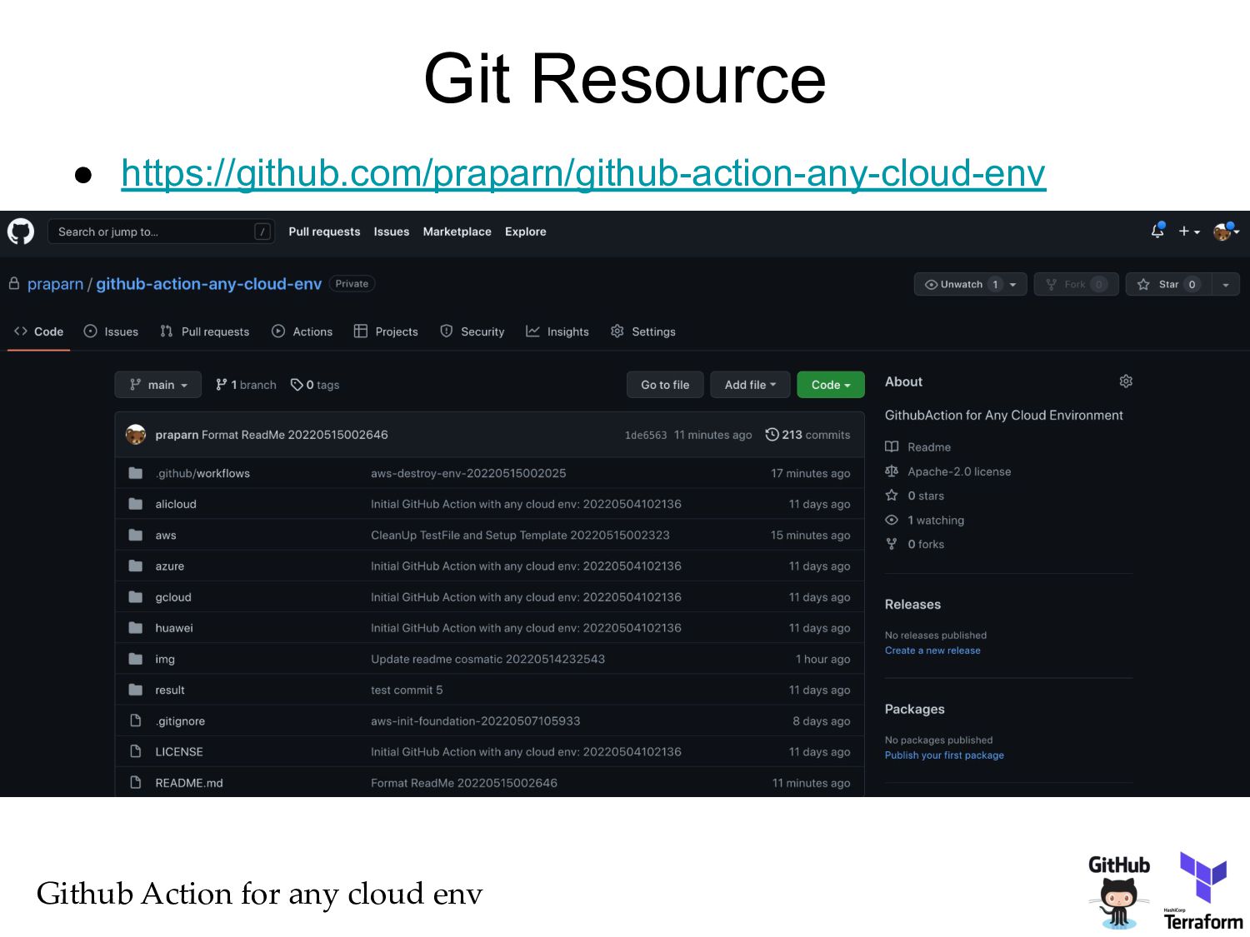1250x937 pixels.
Task: Click the forks icon in About
Action: [892, 544]
